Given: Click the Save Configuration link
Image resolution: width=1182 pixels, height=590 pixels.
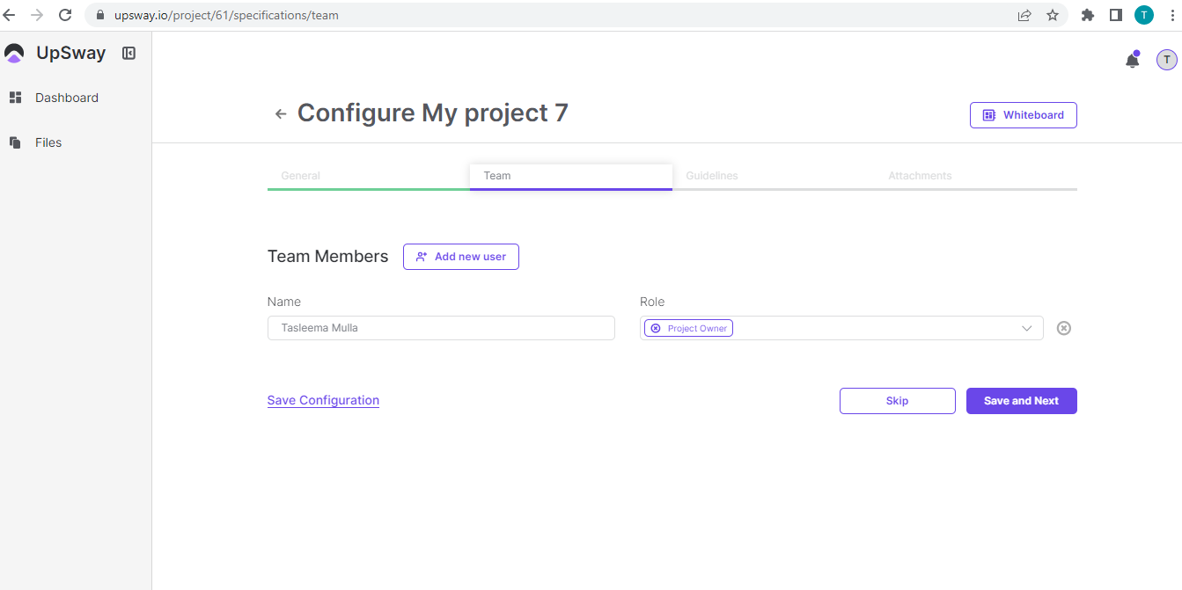Looking at the screenshot, I should pos(323,400).
